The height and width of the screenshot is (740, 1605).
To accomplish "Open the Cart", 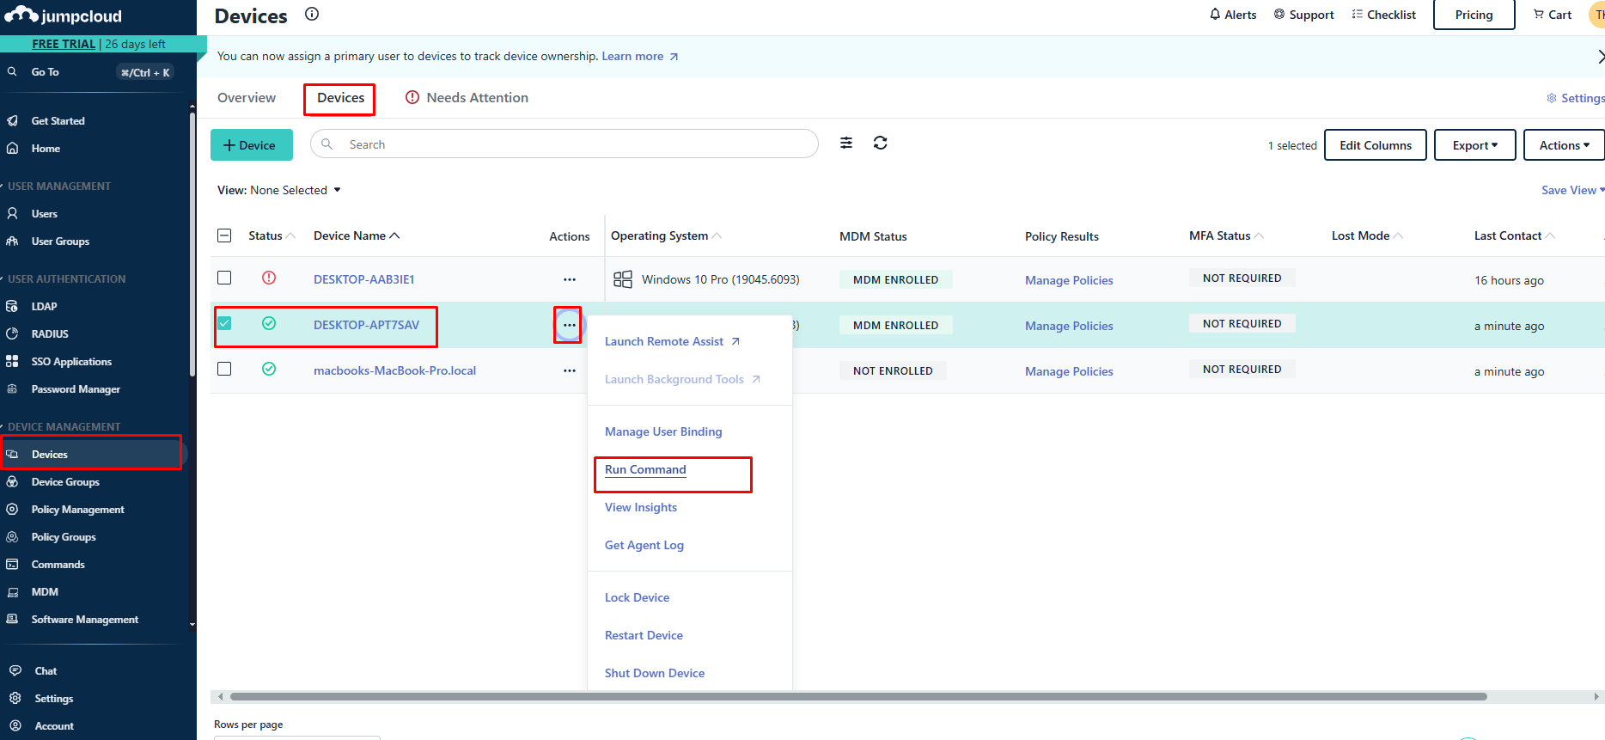I will pyautogui.click(x=1553, y=15).
